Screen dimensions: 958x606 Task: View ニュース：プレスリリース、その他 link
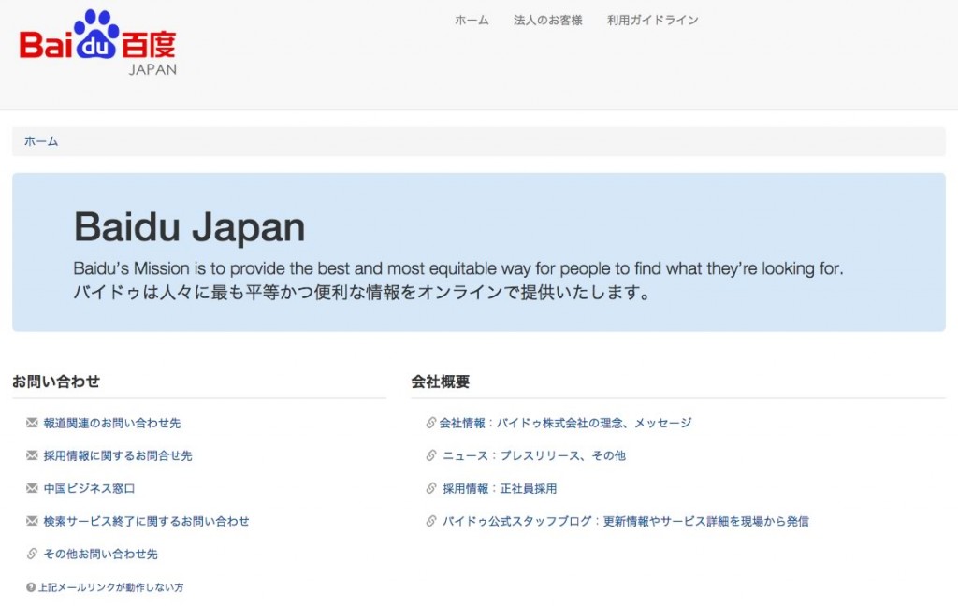click(x=534, y=455)
